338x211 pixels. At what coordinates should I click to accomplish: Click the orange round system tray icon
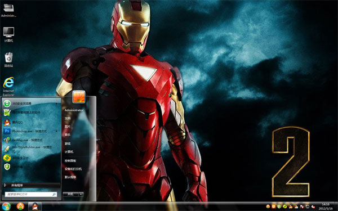(268, 206)
